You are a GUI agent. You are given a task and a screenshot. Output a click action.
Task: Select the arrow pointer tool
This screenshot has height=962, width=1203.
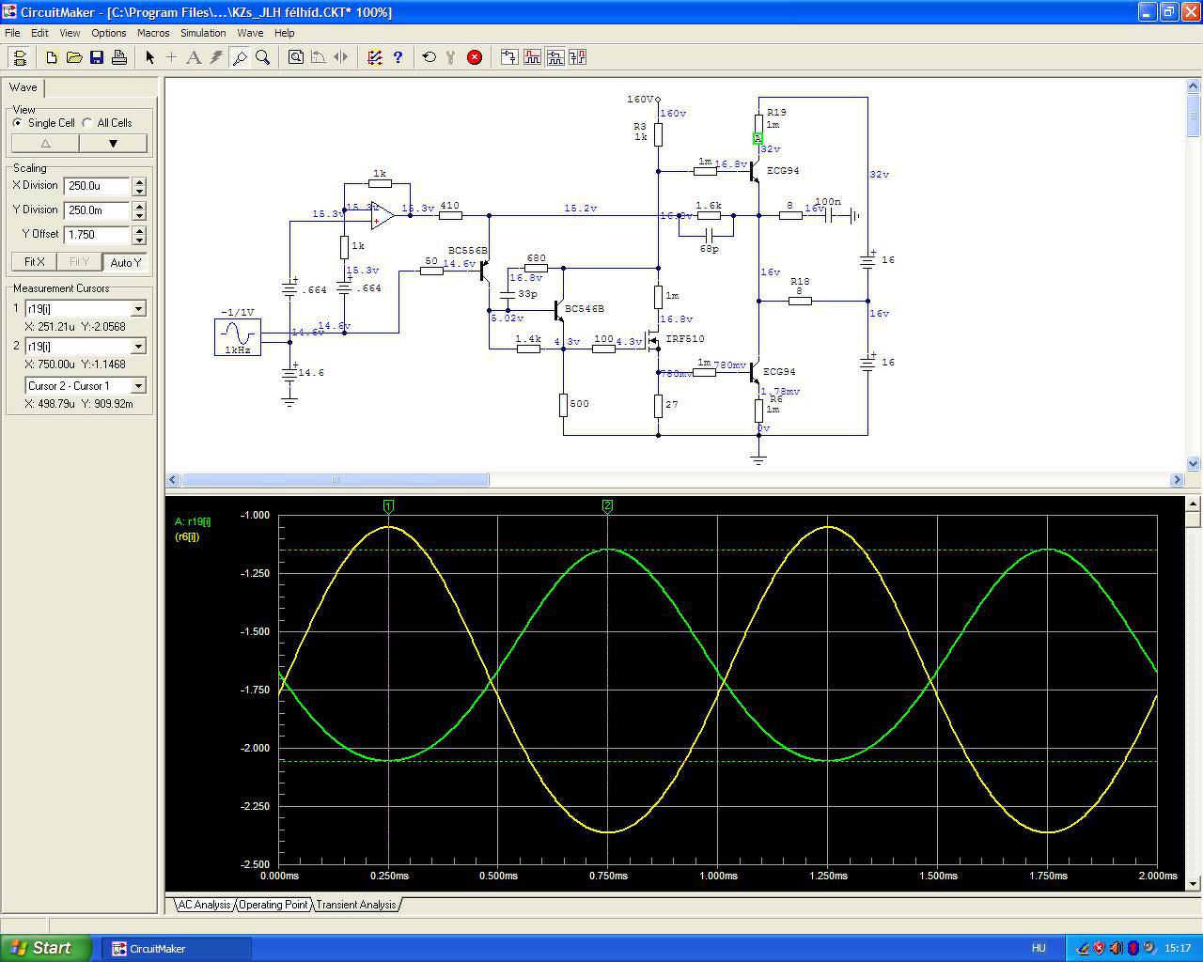(149, 57)
